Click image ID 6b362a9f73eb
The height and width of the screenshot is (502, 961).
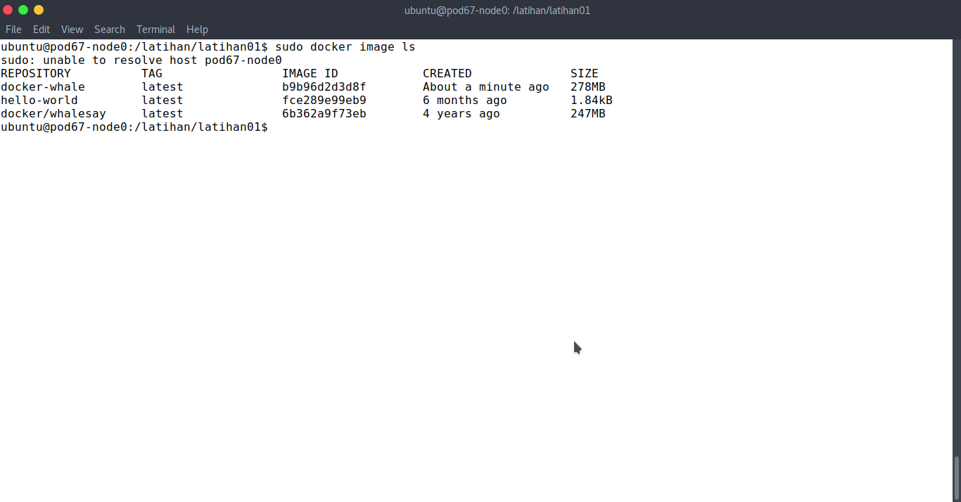(324, 114)
